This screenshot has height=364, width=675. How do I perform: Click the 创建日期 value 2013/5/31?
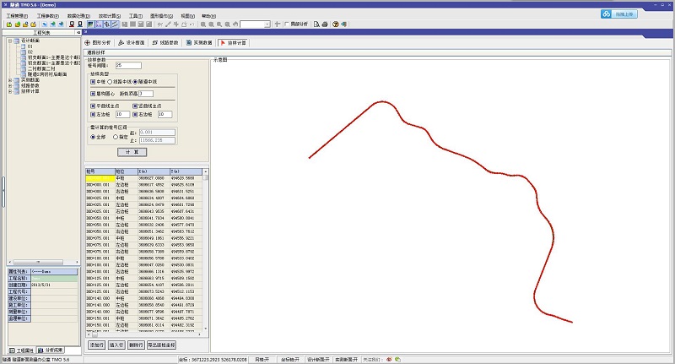pyautogui.click(x=54, y=285)
